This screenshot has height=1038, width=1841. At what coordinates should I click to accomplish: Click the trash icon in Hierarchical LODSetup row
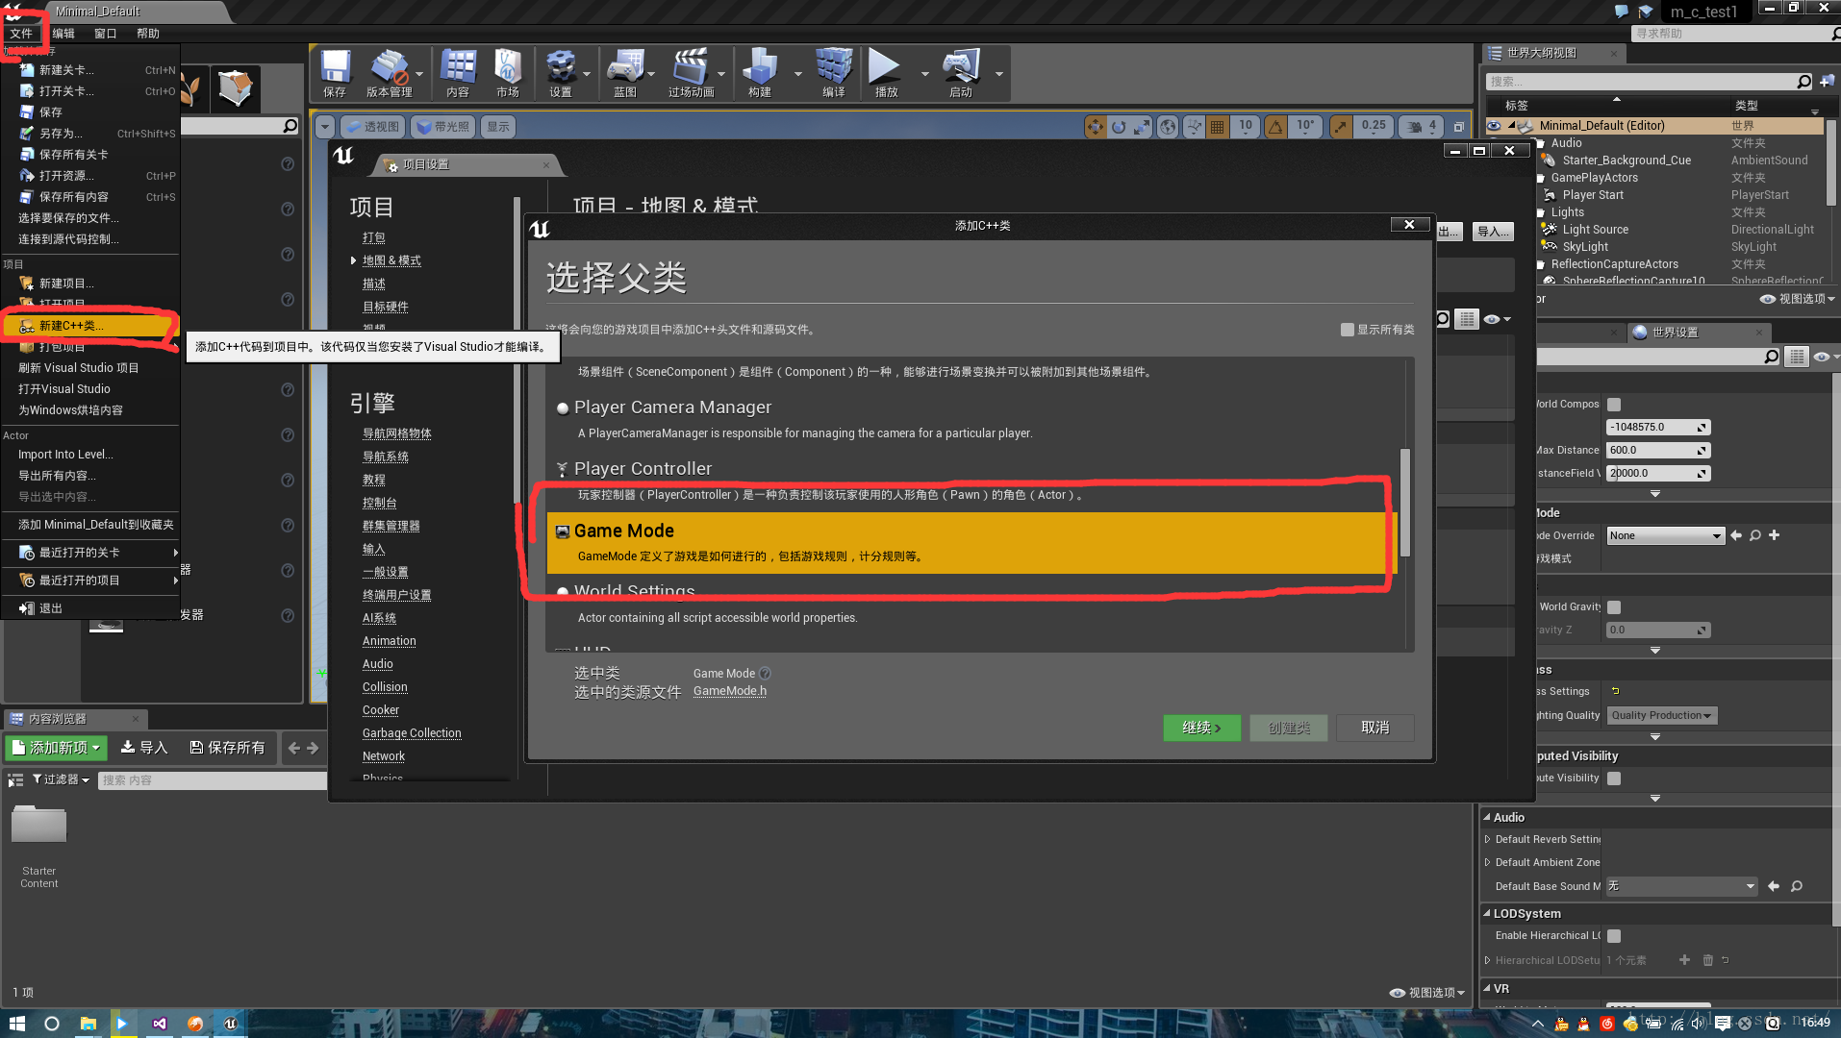[x=1708, y=960]
